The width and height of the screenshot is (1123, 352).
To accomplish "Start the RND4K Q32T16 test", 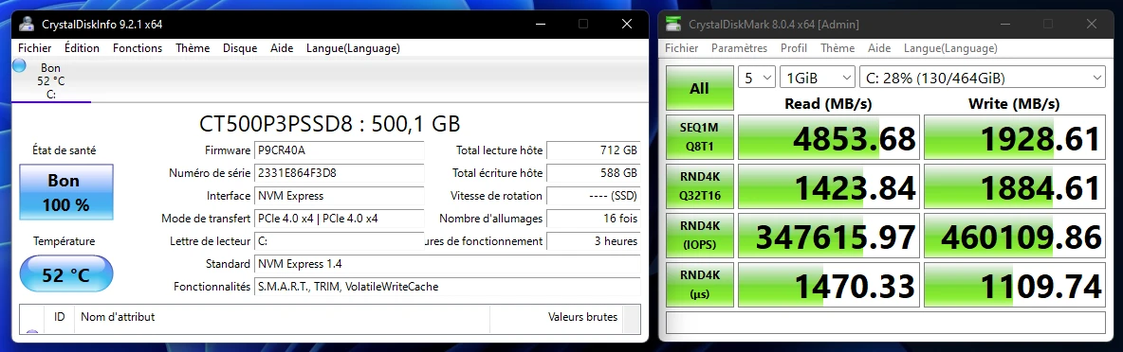I will 699,186.
